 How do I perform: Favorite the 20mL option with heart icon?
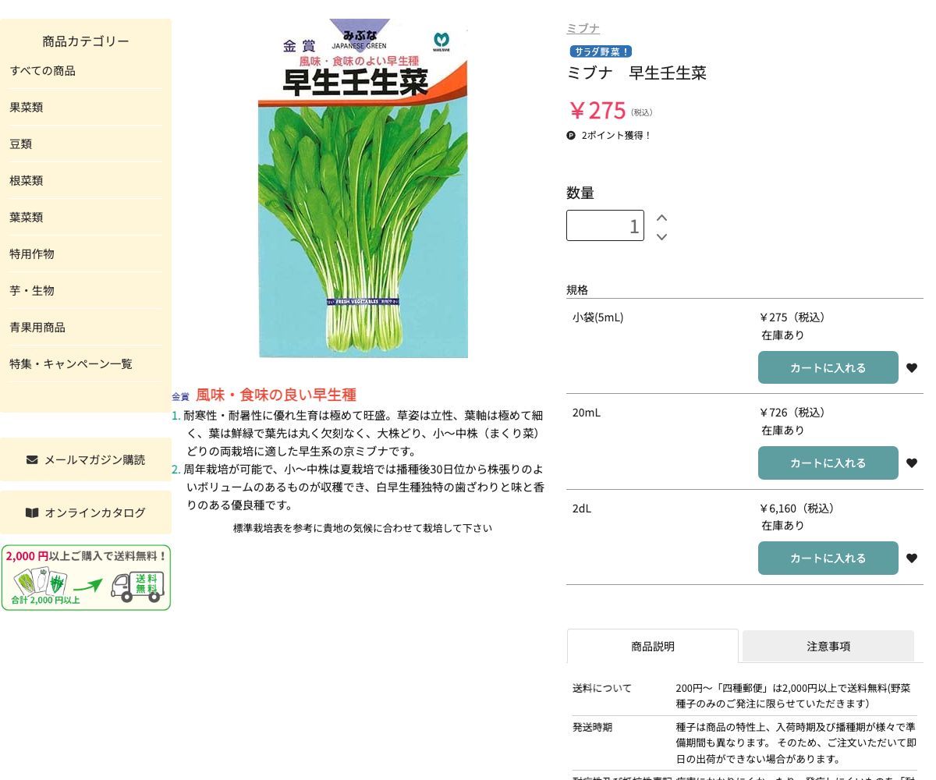coord(912,463)
